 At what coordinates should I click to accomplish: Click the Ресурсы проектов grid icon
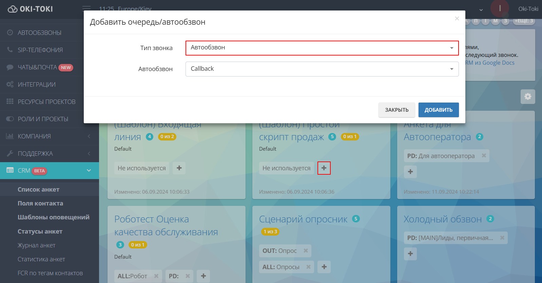[x=10, y=102]
